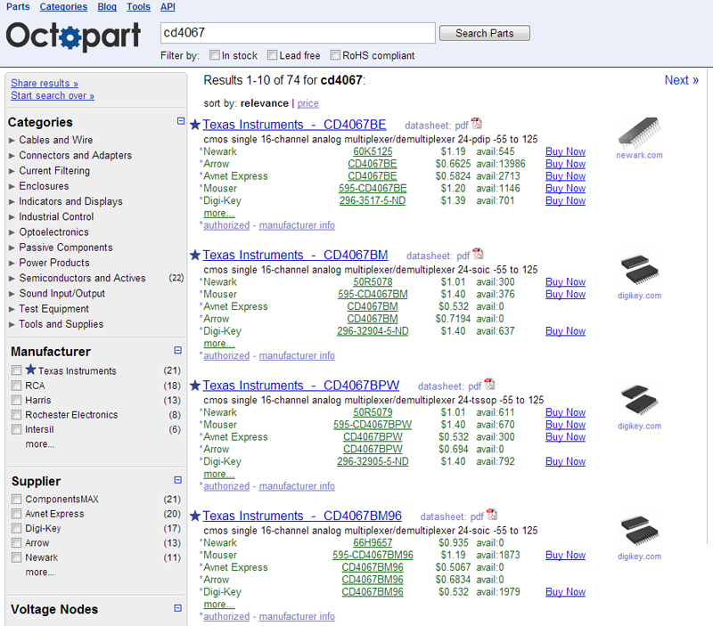Click the star icon beside CD4067BM96
This screenshot has height=626, width=713.
(195, 516)
